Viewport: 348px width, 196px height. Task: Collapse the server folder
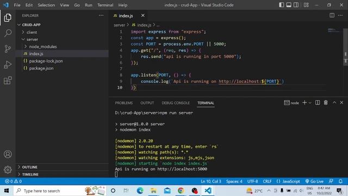point(62,39)
